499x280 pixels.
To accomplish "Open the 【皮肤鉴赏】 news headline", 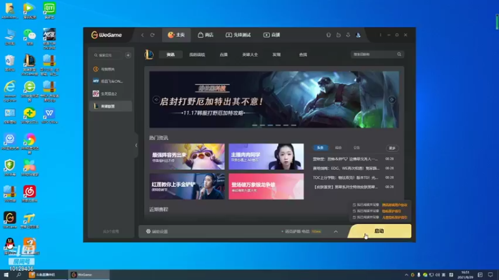I will point(346,187).
